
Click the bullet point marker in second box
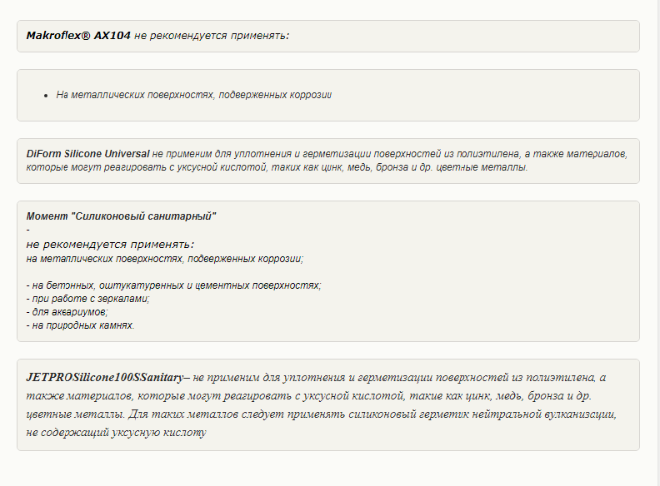point(46,96)
